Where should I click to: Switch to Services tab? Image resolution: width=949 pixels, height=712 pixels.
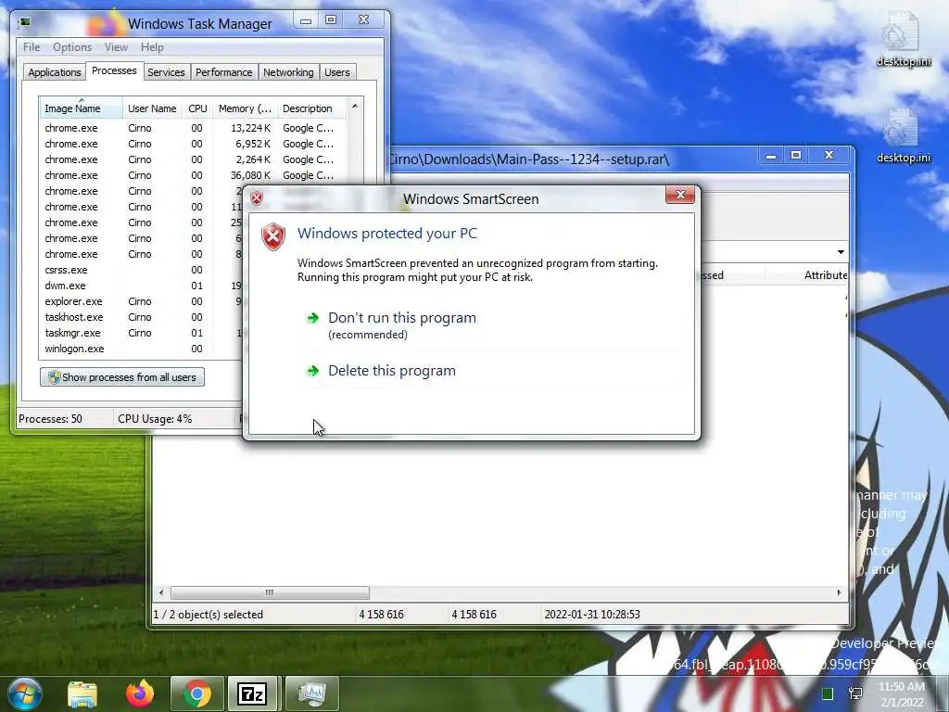[x=166, y=72]
